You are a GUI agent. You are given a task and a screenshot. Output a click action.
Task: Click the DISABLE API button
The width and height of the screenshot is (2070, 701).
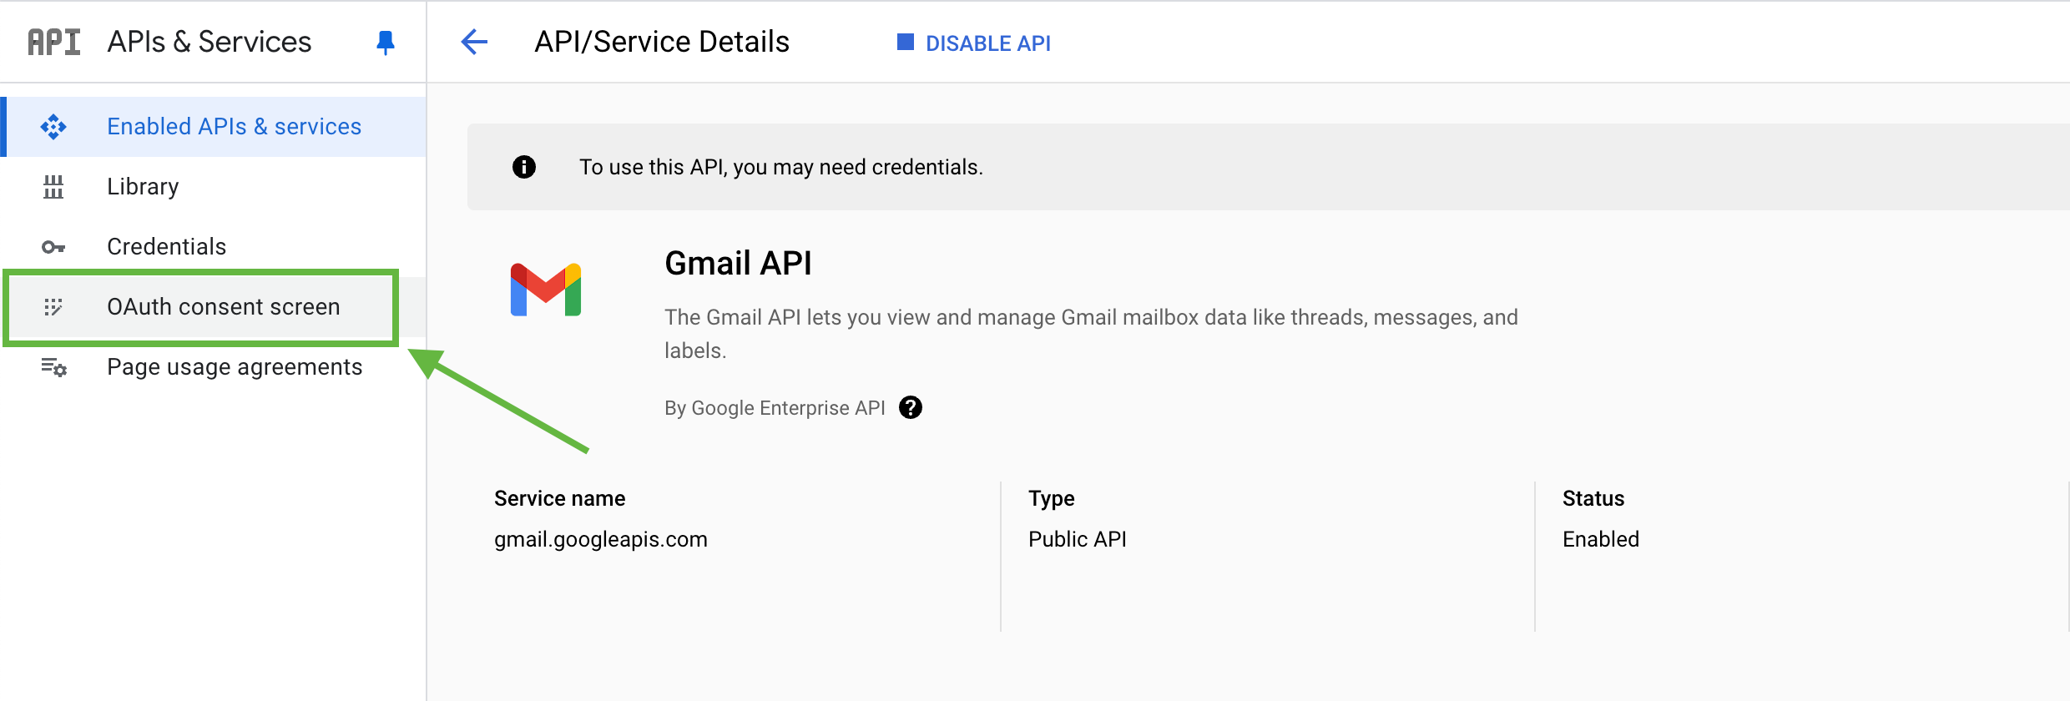point(974,43)
